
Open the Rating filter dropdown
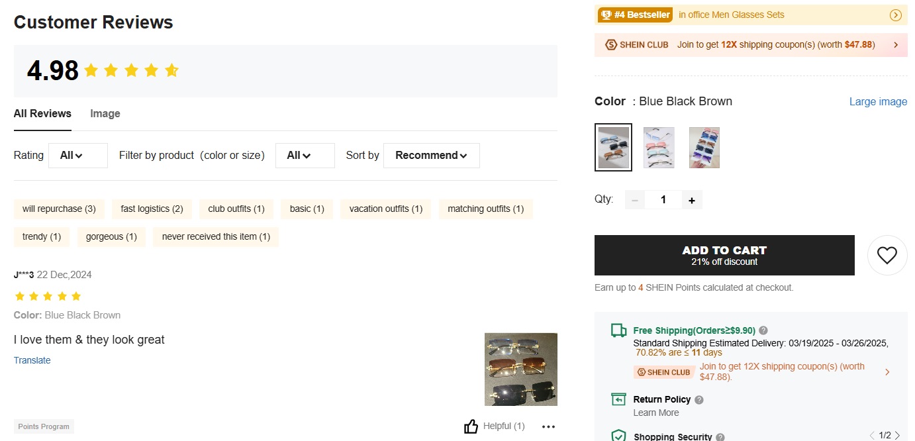tap(77, 156)
